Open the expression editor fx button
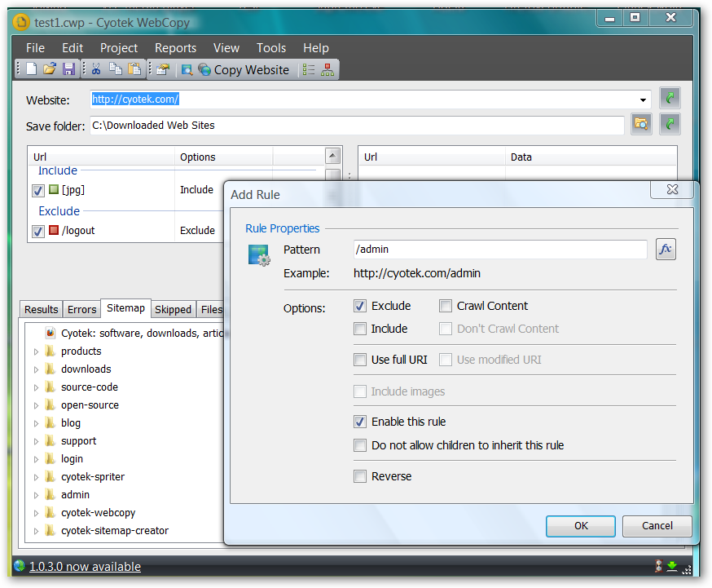Image resolution: width=712 pixels, height=588 pixels. [666, 249]
